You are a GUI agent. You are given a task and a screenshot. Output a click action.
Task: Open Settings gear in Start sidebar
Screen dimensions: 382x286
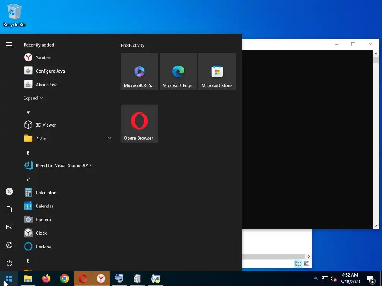[9, 245]
